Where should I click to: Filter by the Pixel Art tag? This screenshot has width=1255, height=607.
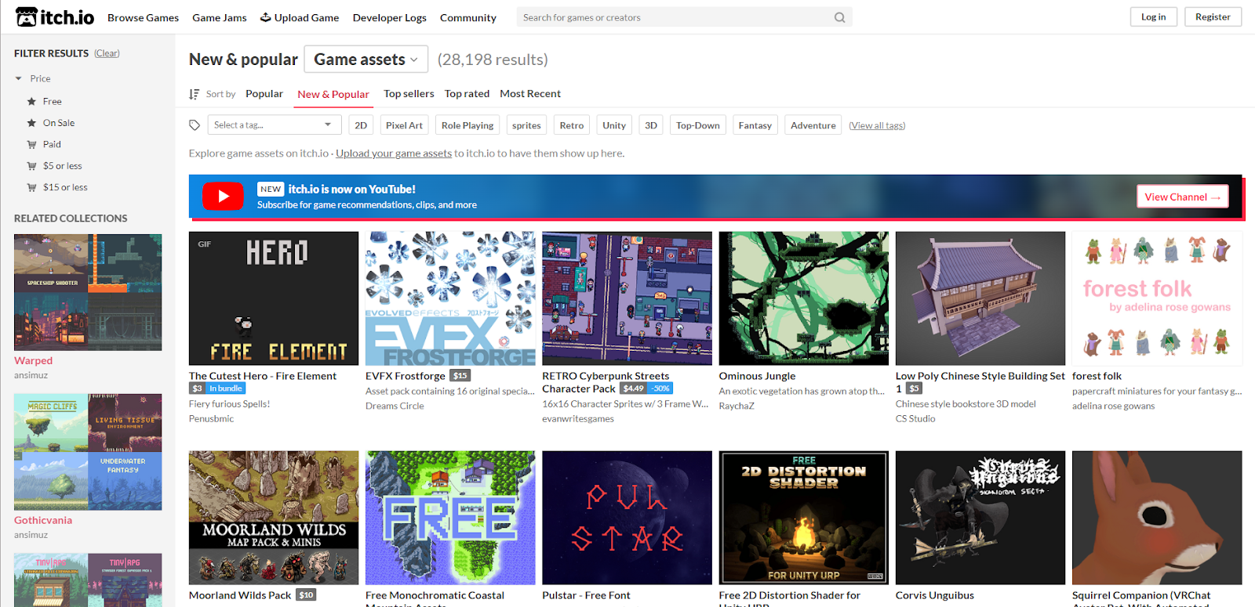[404, 125]
